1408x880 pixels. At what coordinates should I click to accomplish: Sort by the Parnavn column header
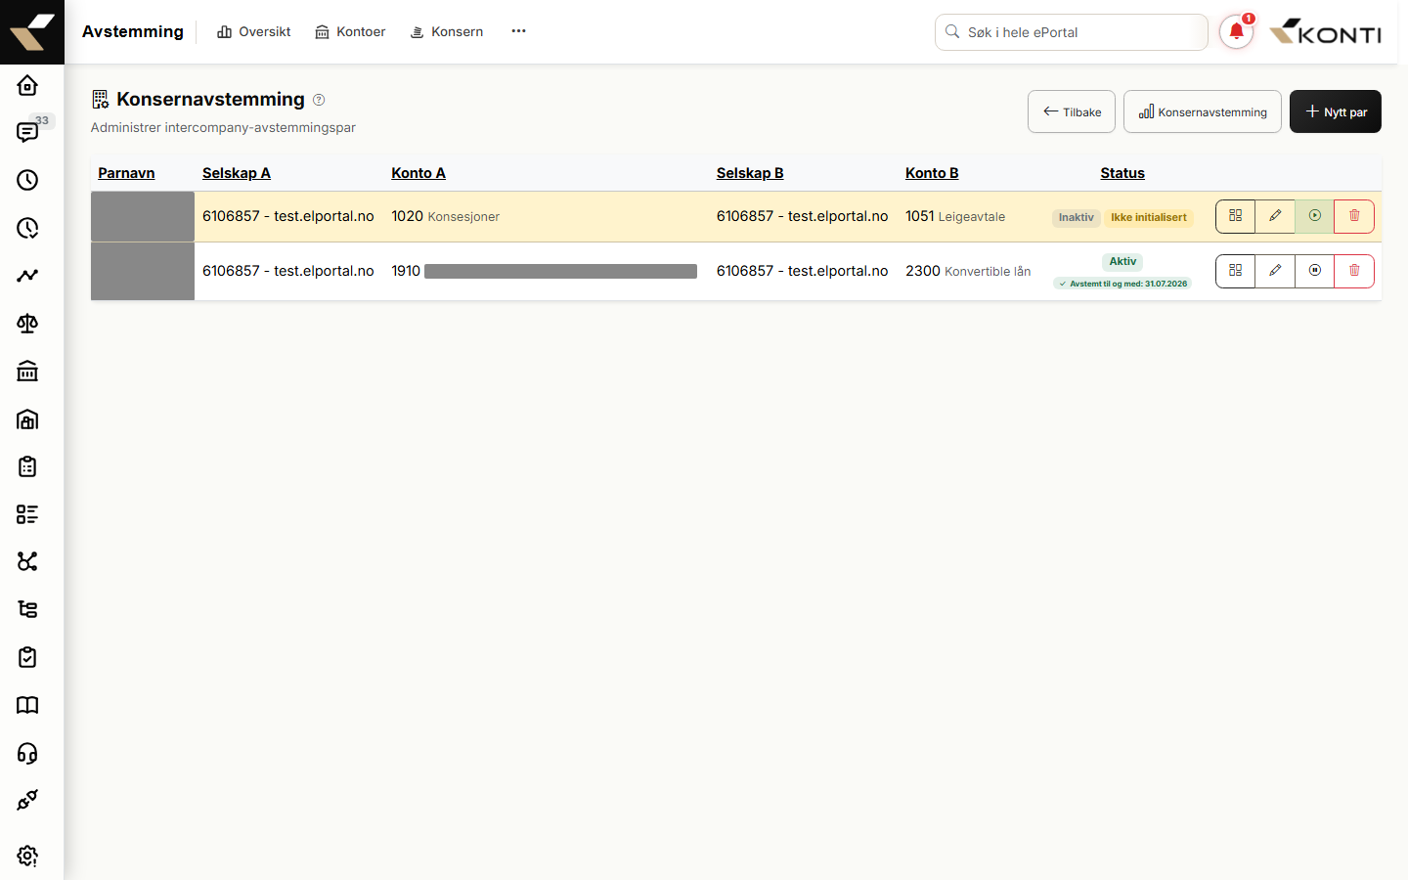(x=126, y=173)
